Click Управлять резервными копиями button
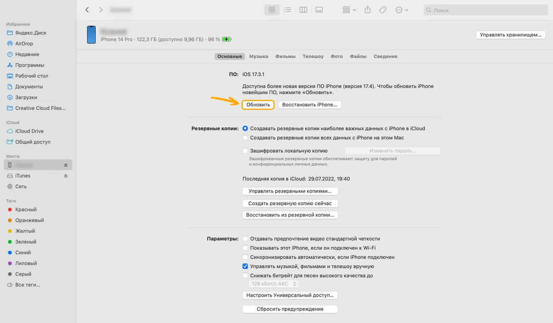The image size is (553, 323). pyautogui.click(x=290, y=191)
